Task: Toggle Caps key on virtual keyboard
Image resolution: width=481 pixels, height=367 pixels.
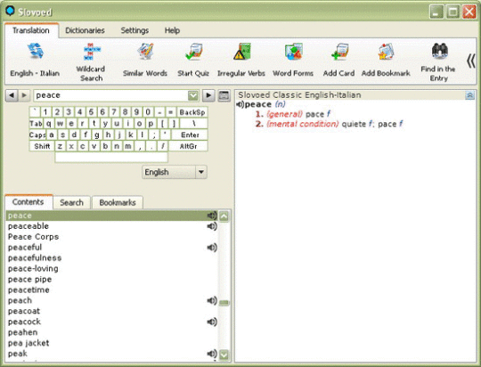Action: 37,135
